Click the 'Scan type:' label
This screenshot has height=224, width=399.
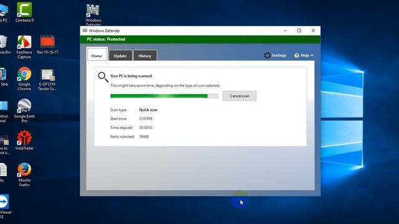coord(118,110)
